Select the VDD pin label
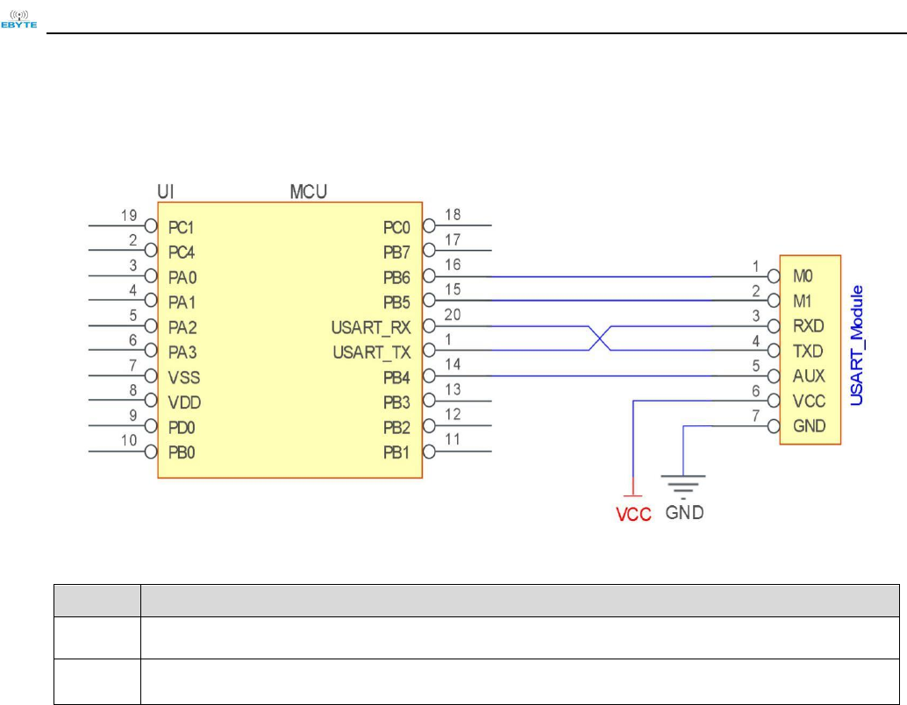The width and height of the screenshot is (907, 705). point(183,402)
